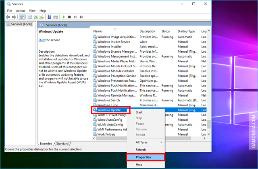Image resolution: width=258 pixels, height=169 pixels.
Task: Click the gear icon beside Windows Modules Installer
Action: [95, 71]
